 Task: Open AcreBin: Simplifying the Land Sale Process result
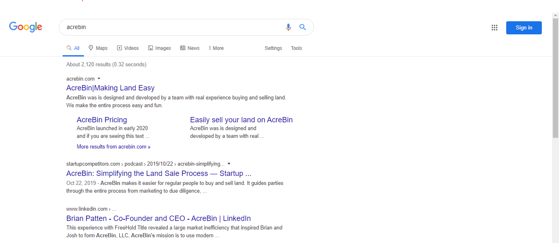(159, 173)
